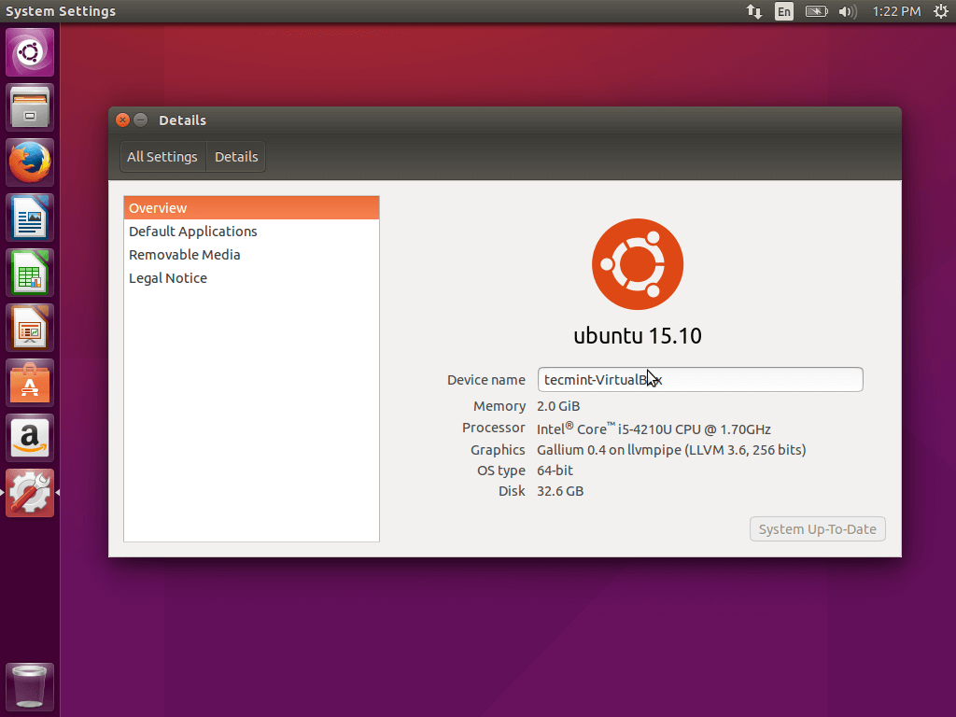Launch the Files manager from dock
This screenshot has width=956, height=717.
[30, 107]
